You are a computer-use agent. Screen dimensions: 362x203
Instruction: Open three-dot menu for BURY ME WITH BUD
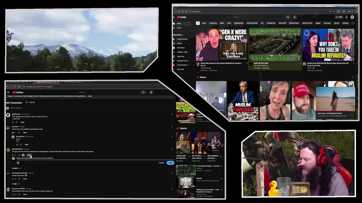300,63
